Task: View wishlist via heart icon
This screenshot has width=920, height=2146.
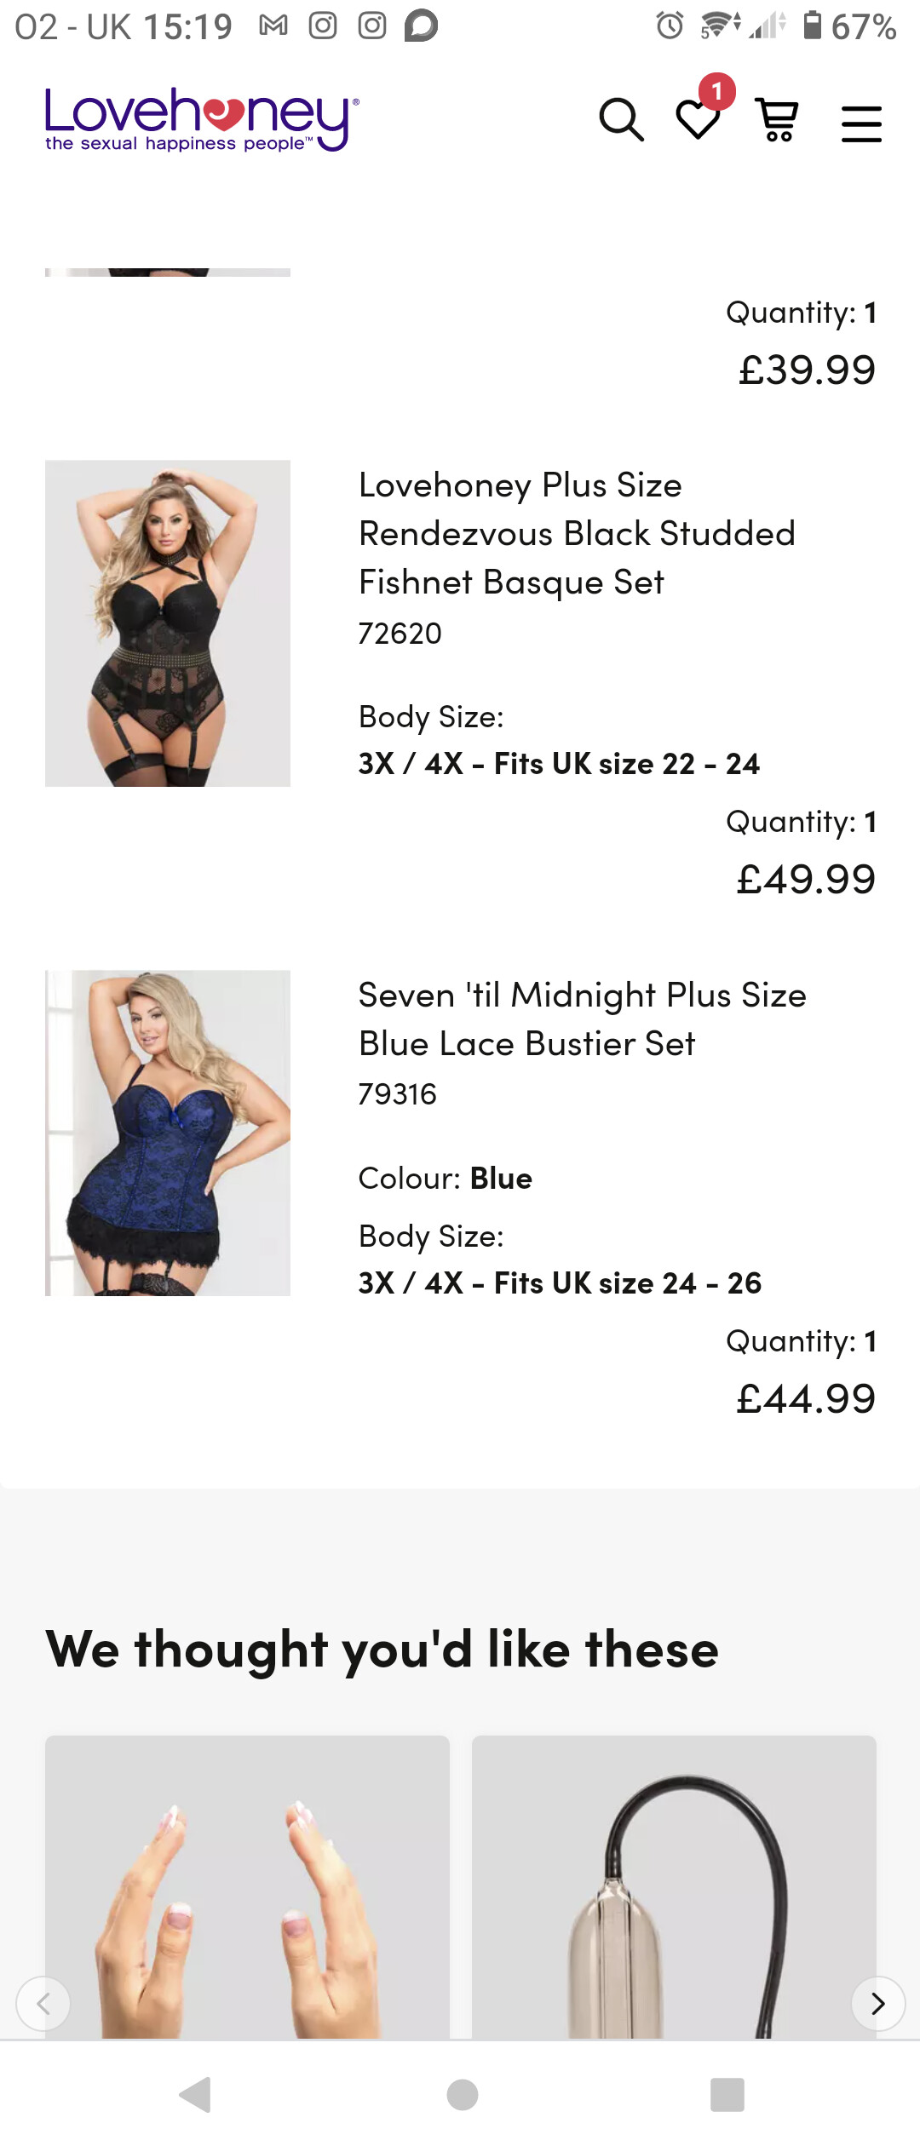Action: 698,120
